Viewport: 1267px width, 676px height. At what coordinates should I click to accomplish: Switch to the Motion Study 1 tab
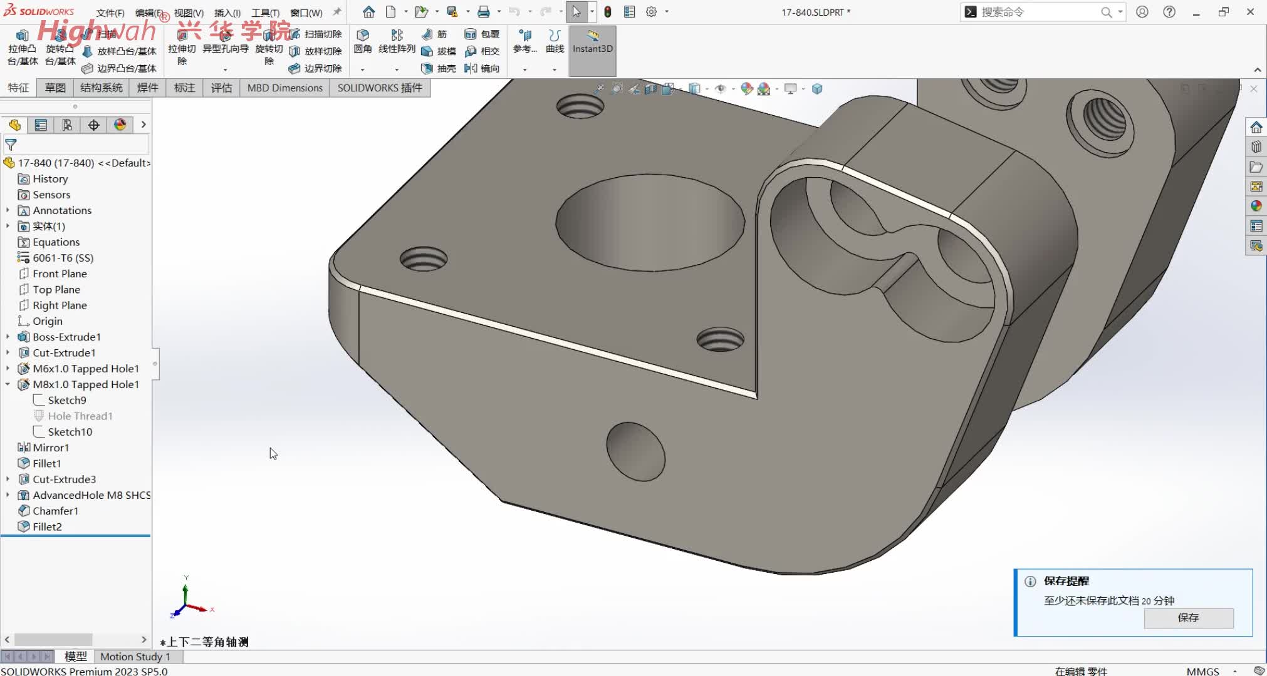click(x=135, y=657)
